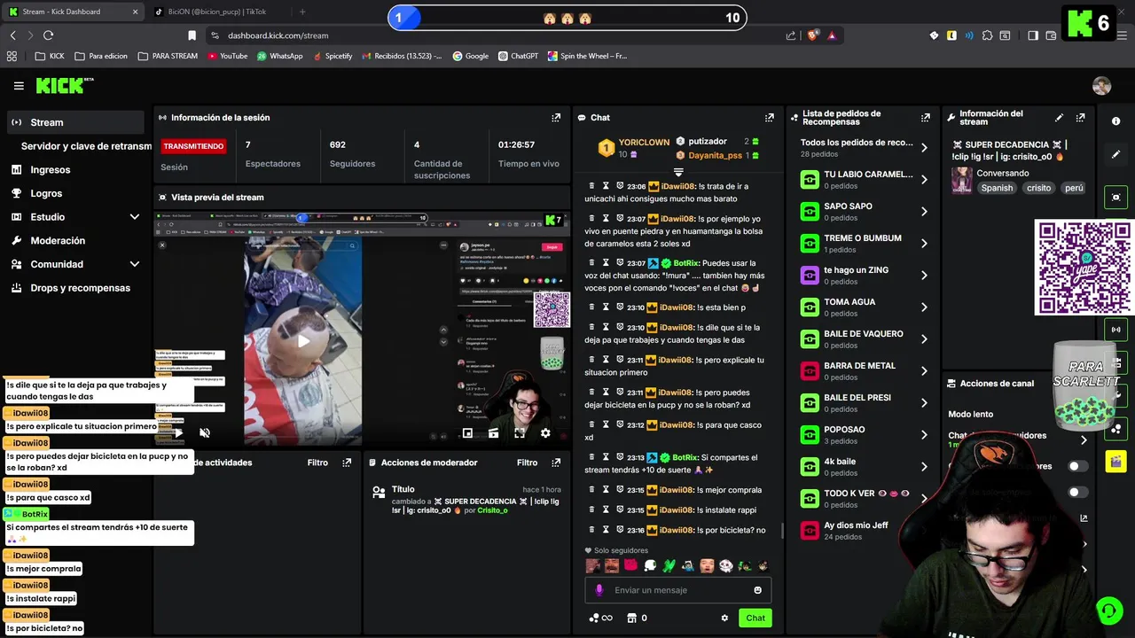Open stream preview settings gear
1135x638 pixels.
(x=545, y=433)
